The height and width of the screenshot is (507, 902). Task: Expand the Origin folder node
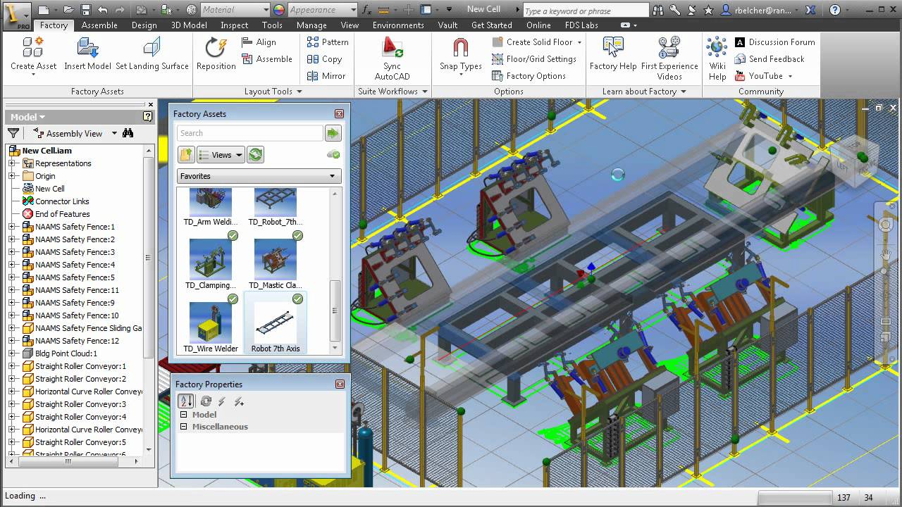coord(11,176)
